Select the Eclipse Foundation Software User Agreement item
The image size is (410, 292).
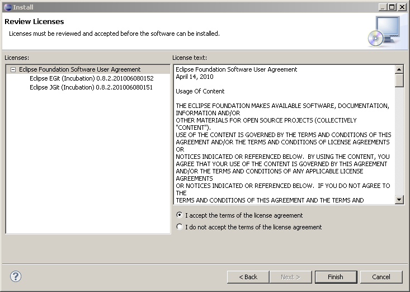point(80,69)
